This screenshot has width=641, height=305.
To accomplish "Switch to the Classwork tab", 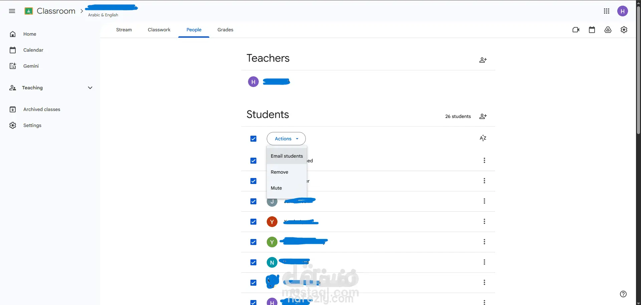I will (x=159, y=30).
